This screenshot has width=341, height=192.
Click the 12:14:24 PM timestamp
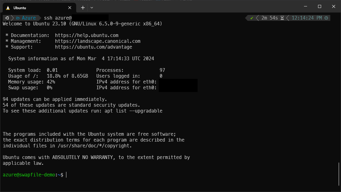point(307,18)
